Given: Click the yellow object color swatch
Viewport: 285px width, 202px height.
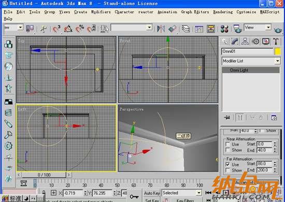Looking at the screenshot, I should [278, 51].
